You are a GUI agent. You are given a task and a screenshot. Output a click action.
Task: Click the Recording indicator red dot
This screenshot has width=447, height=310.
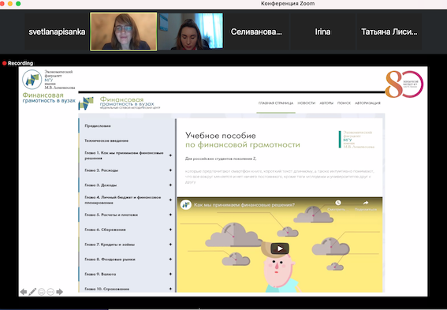point(4,63)
